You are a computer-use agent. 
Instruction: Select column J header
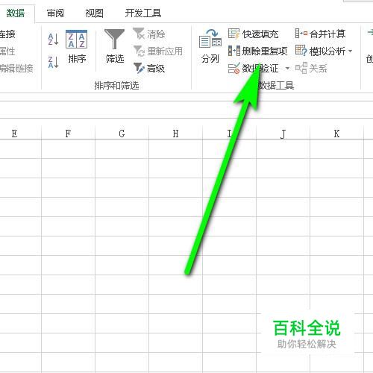coord(283,134)
